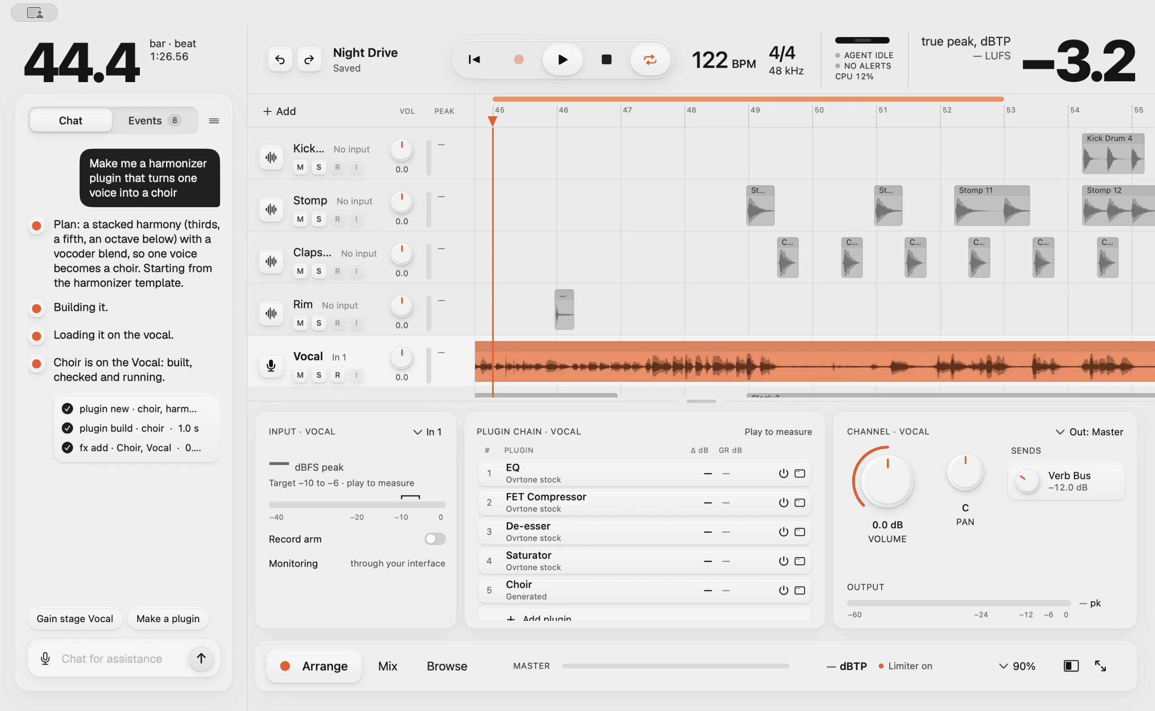Open the In 1 input dropdown

click(427, 432)
